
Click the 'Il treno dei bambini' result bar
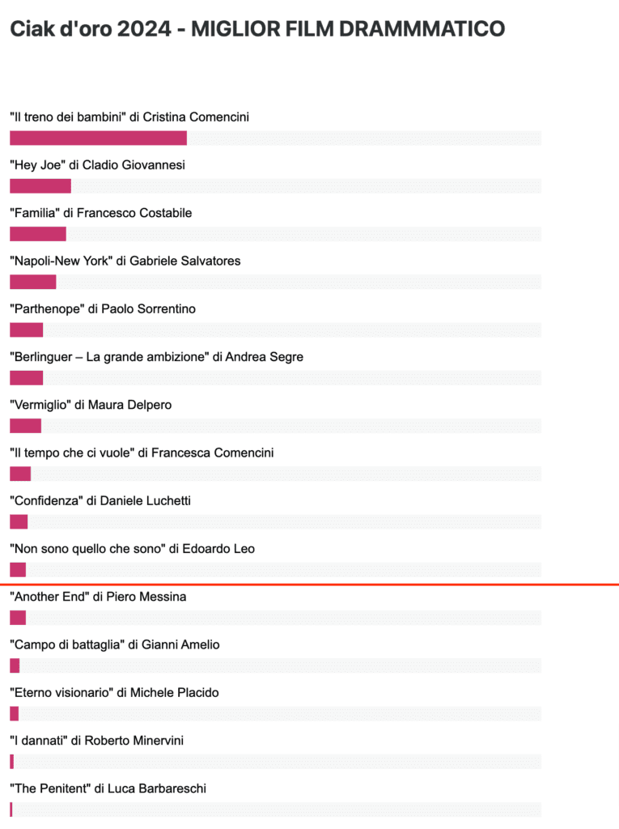(x=99, y=138)
